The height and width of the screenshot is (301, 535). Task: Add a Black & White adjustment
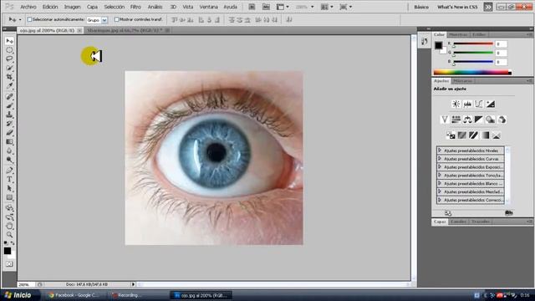coord(479,120)
